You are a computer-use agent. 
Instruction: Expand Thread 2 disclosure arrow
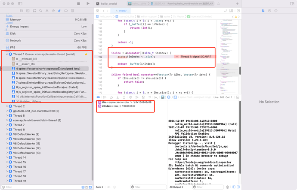[x=7, y=106]
